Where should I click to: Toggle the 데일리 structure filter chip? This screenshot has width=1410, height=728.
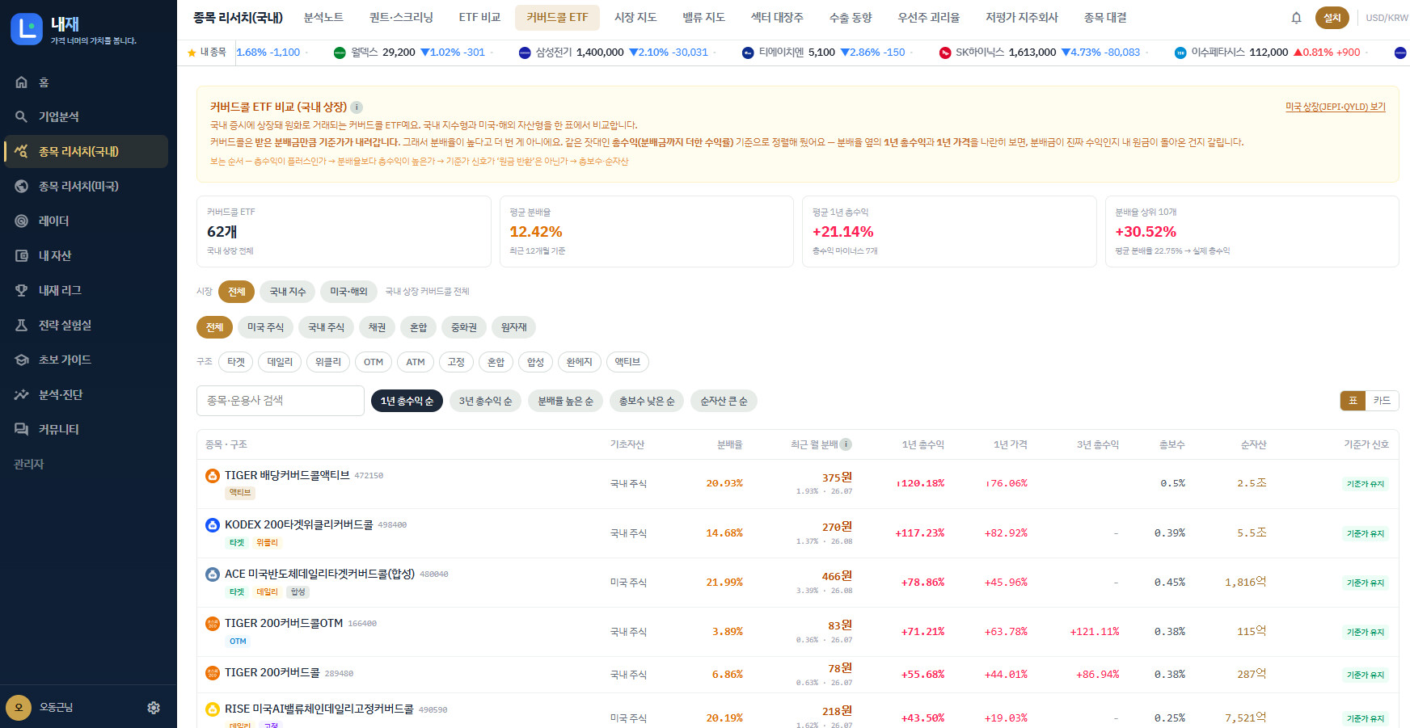280,362
